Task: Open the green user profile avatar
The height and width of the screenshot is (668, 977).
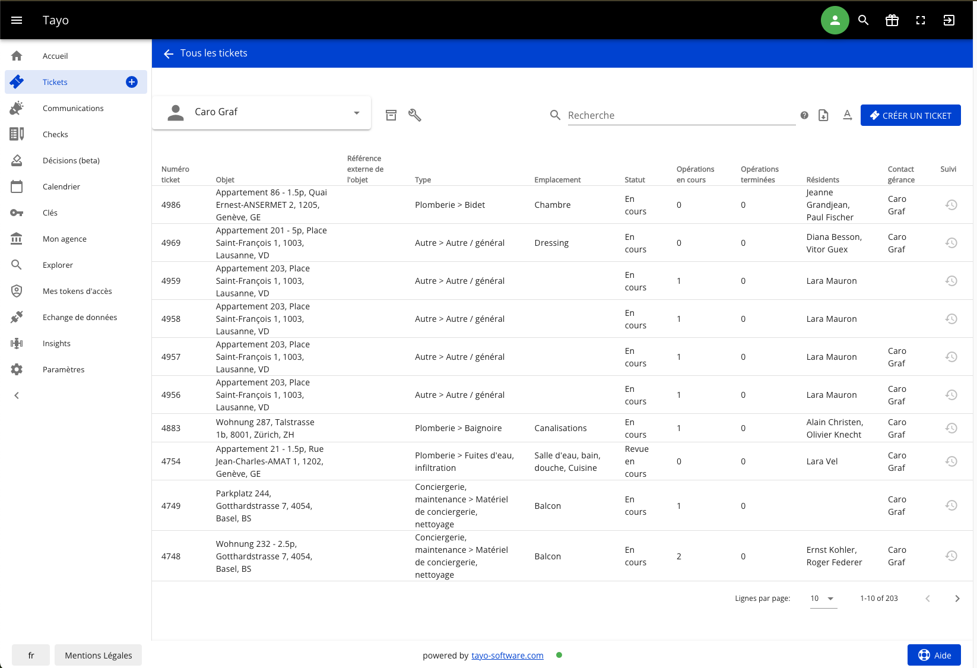Action: click(835, 20)
